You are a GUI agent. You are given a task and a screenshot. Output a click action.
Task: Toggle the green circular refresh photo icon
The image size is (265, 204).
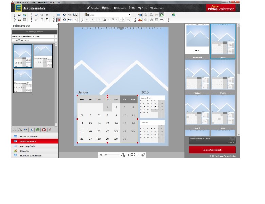[162, 15]
